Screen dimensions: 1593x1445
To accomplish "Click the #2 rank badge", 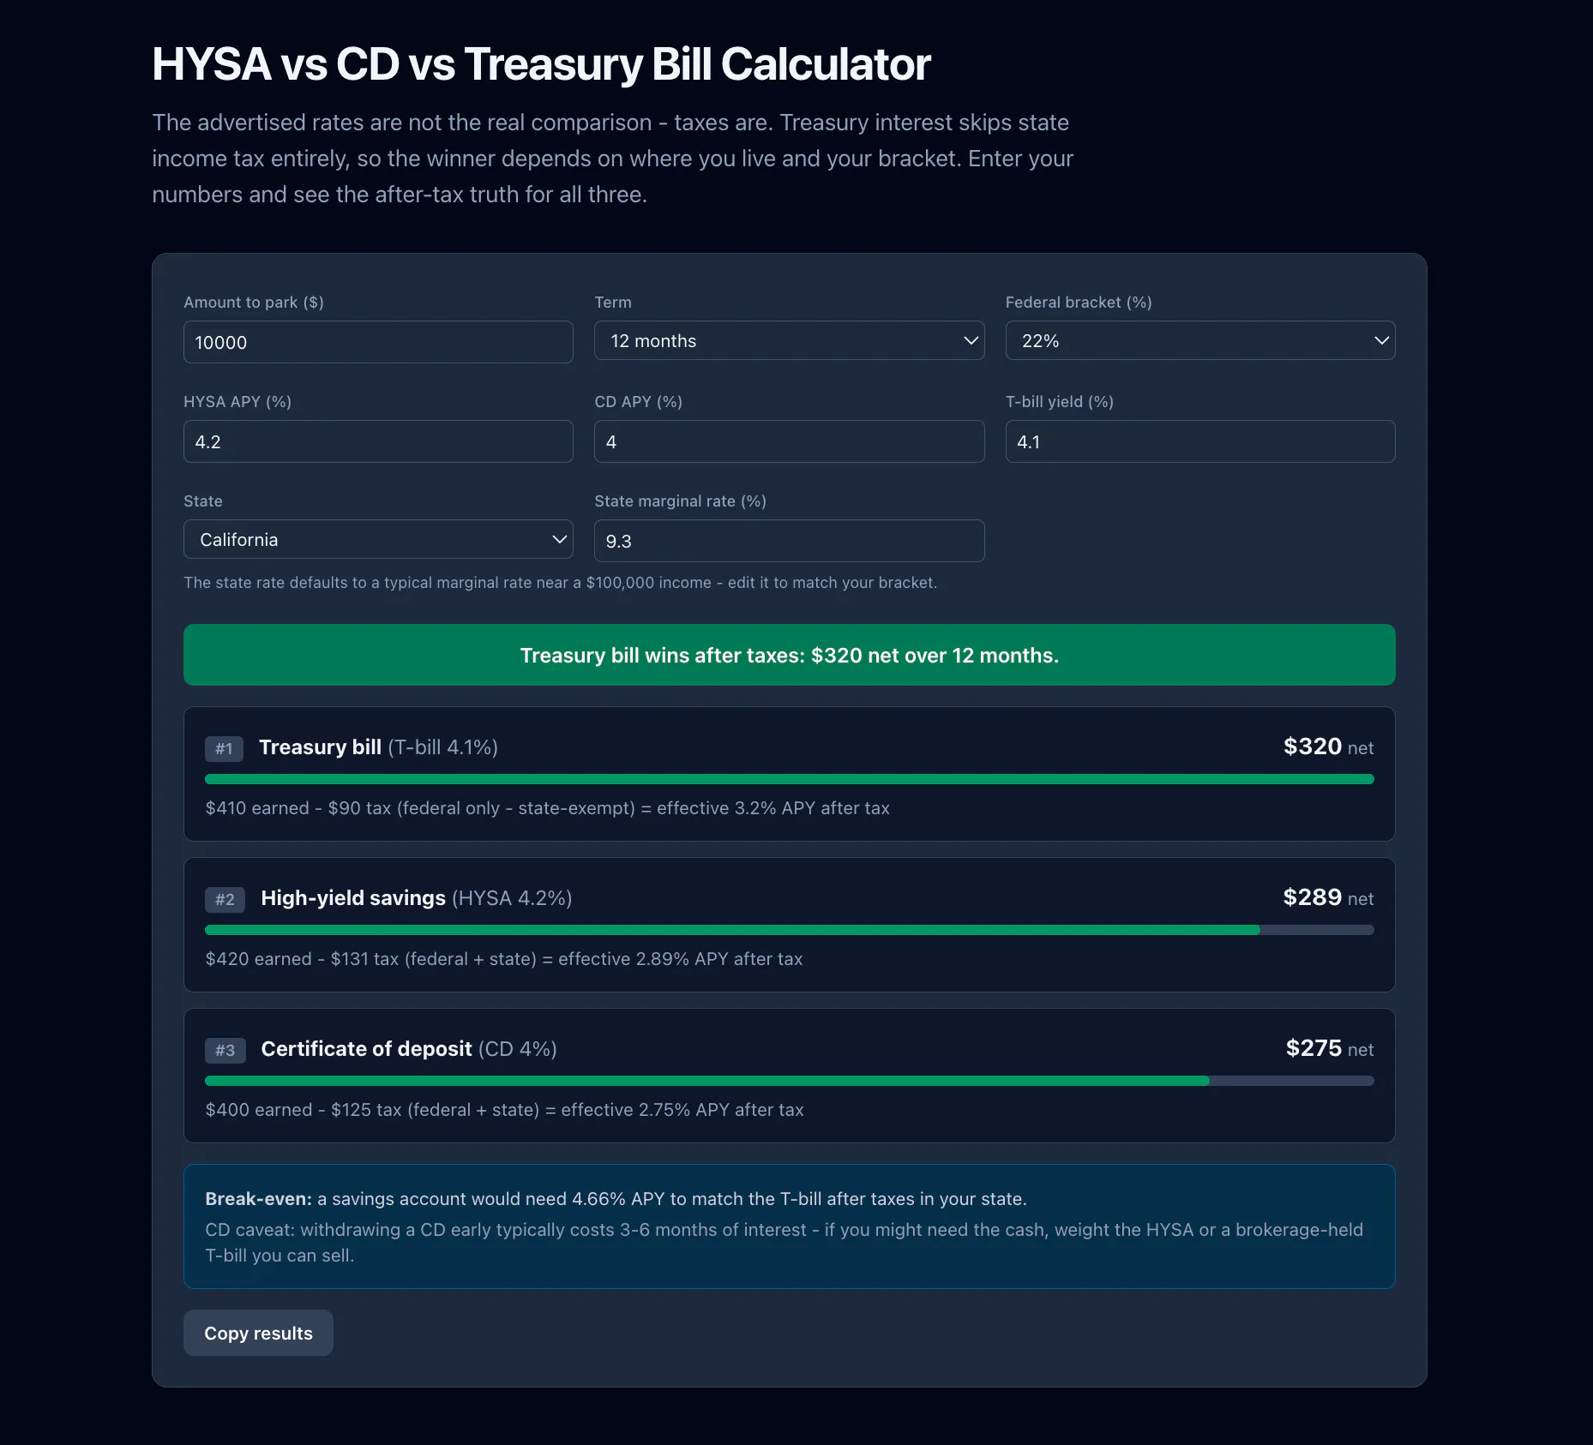I will [225, 899].
